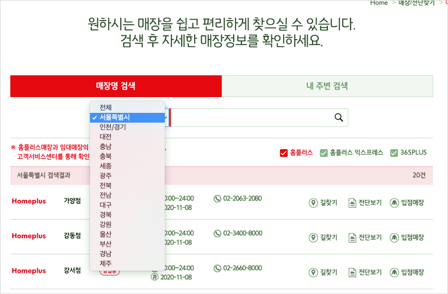Choose 인천/경기 from region list

point(127,127)
